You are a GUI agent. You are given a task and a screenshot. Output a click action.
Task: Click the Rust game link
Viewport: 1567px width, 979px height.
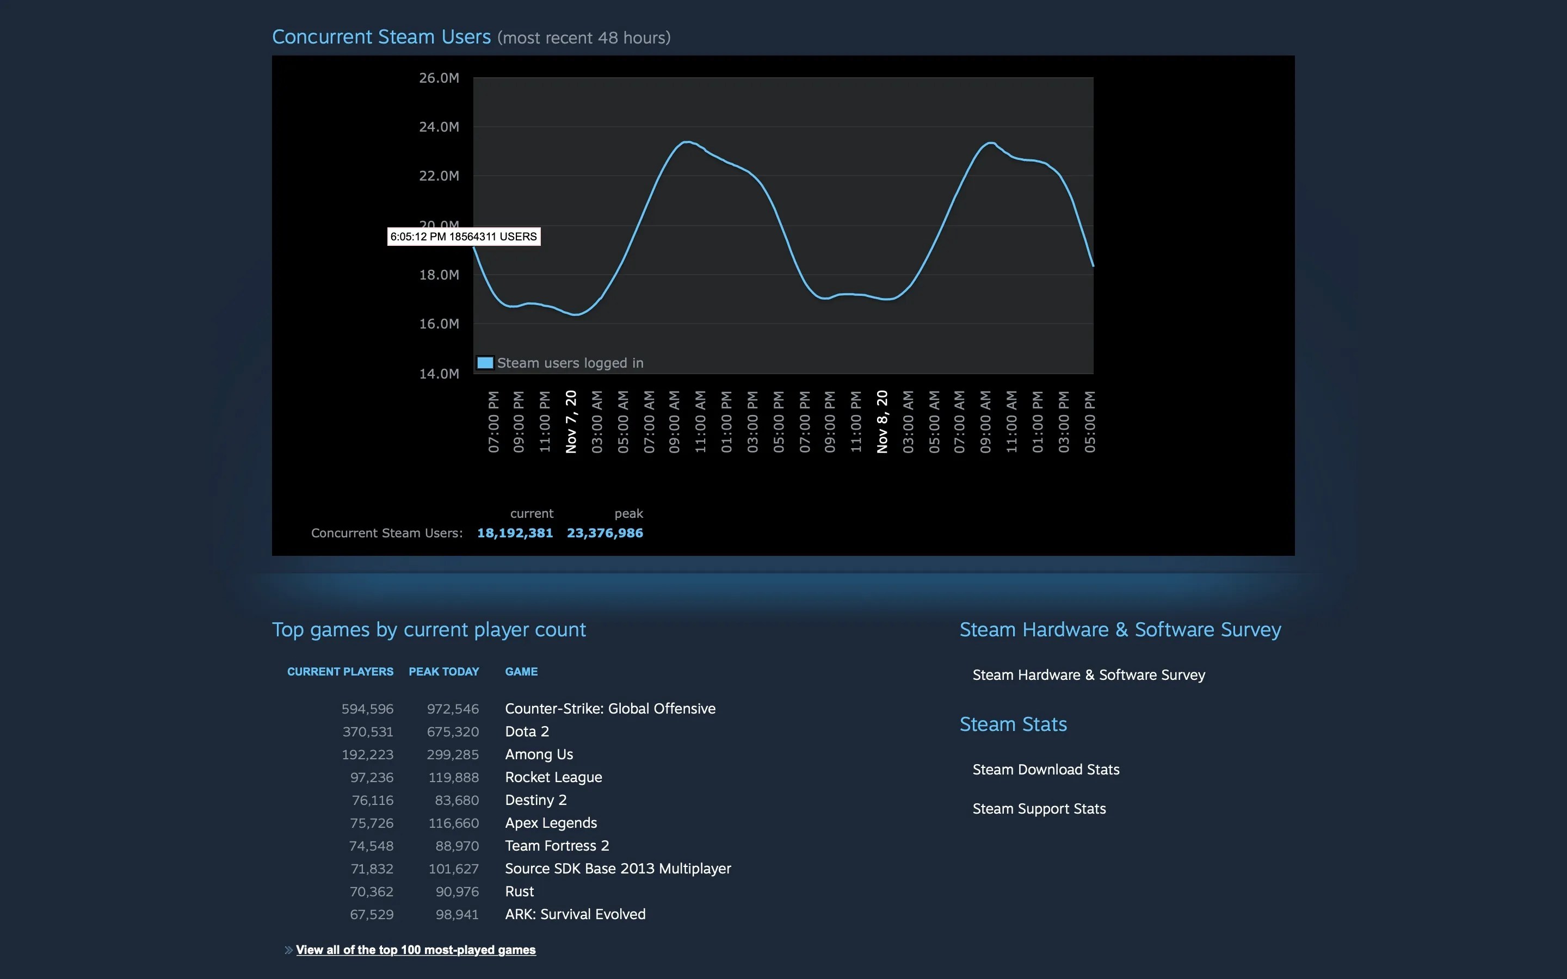pos(519,891)
